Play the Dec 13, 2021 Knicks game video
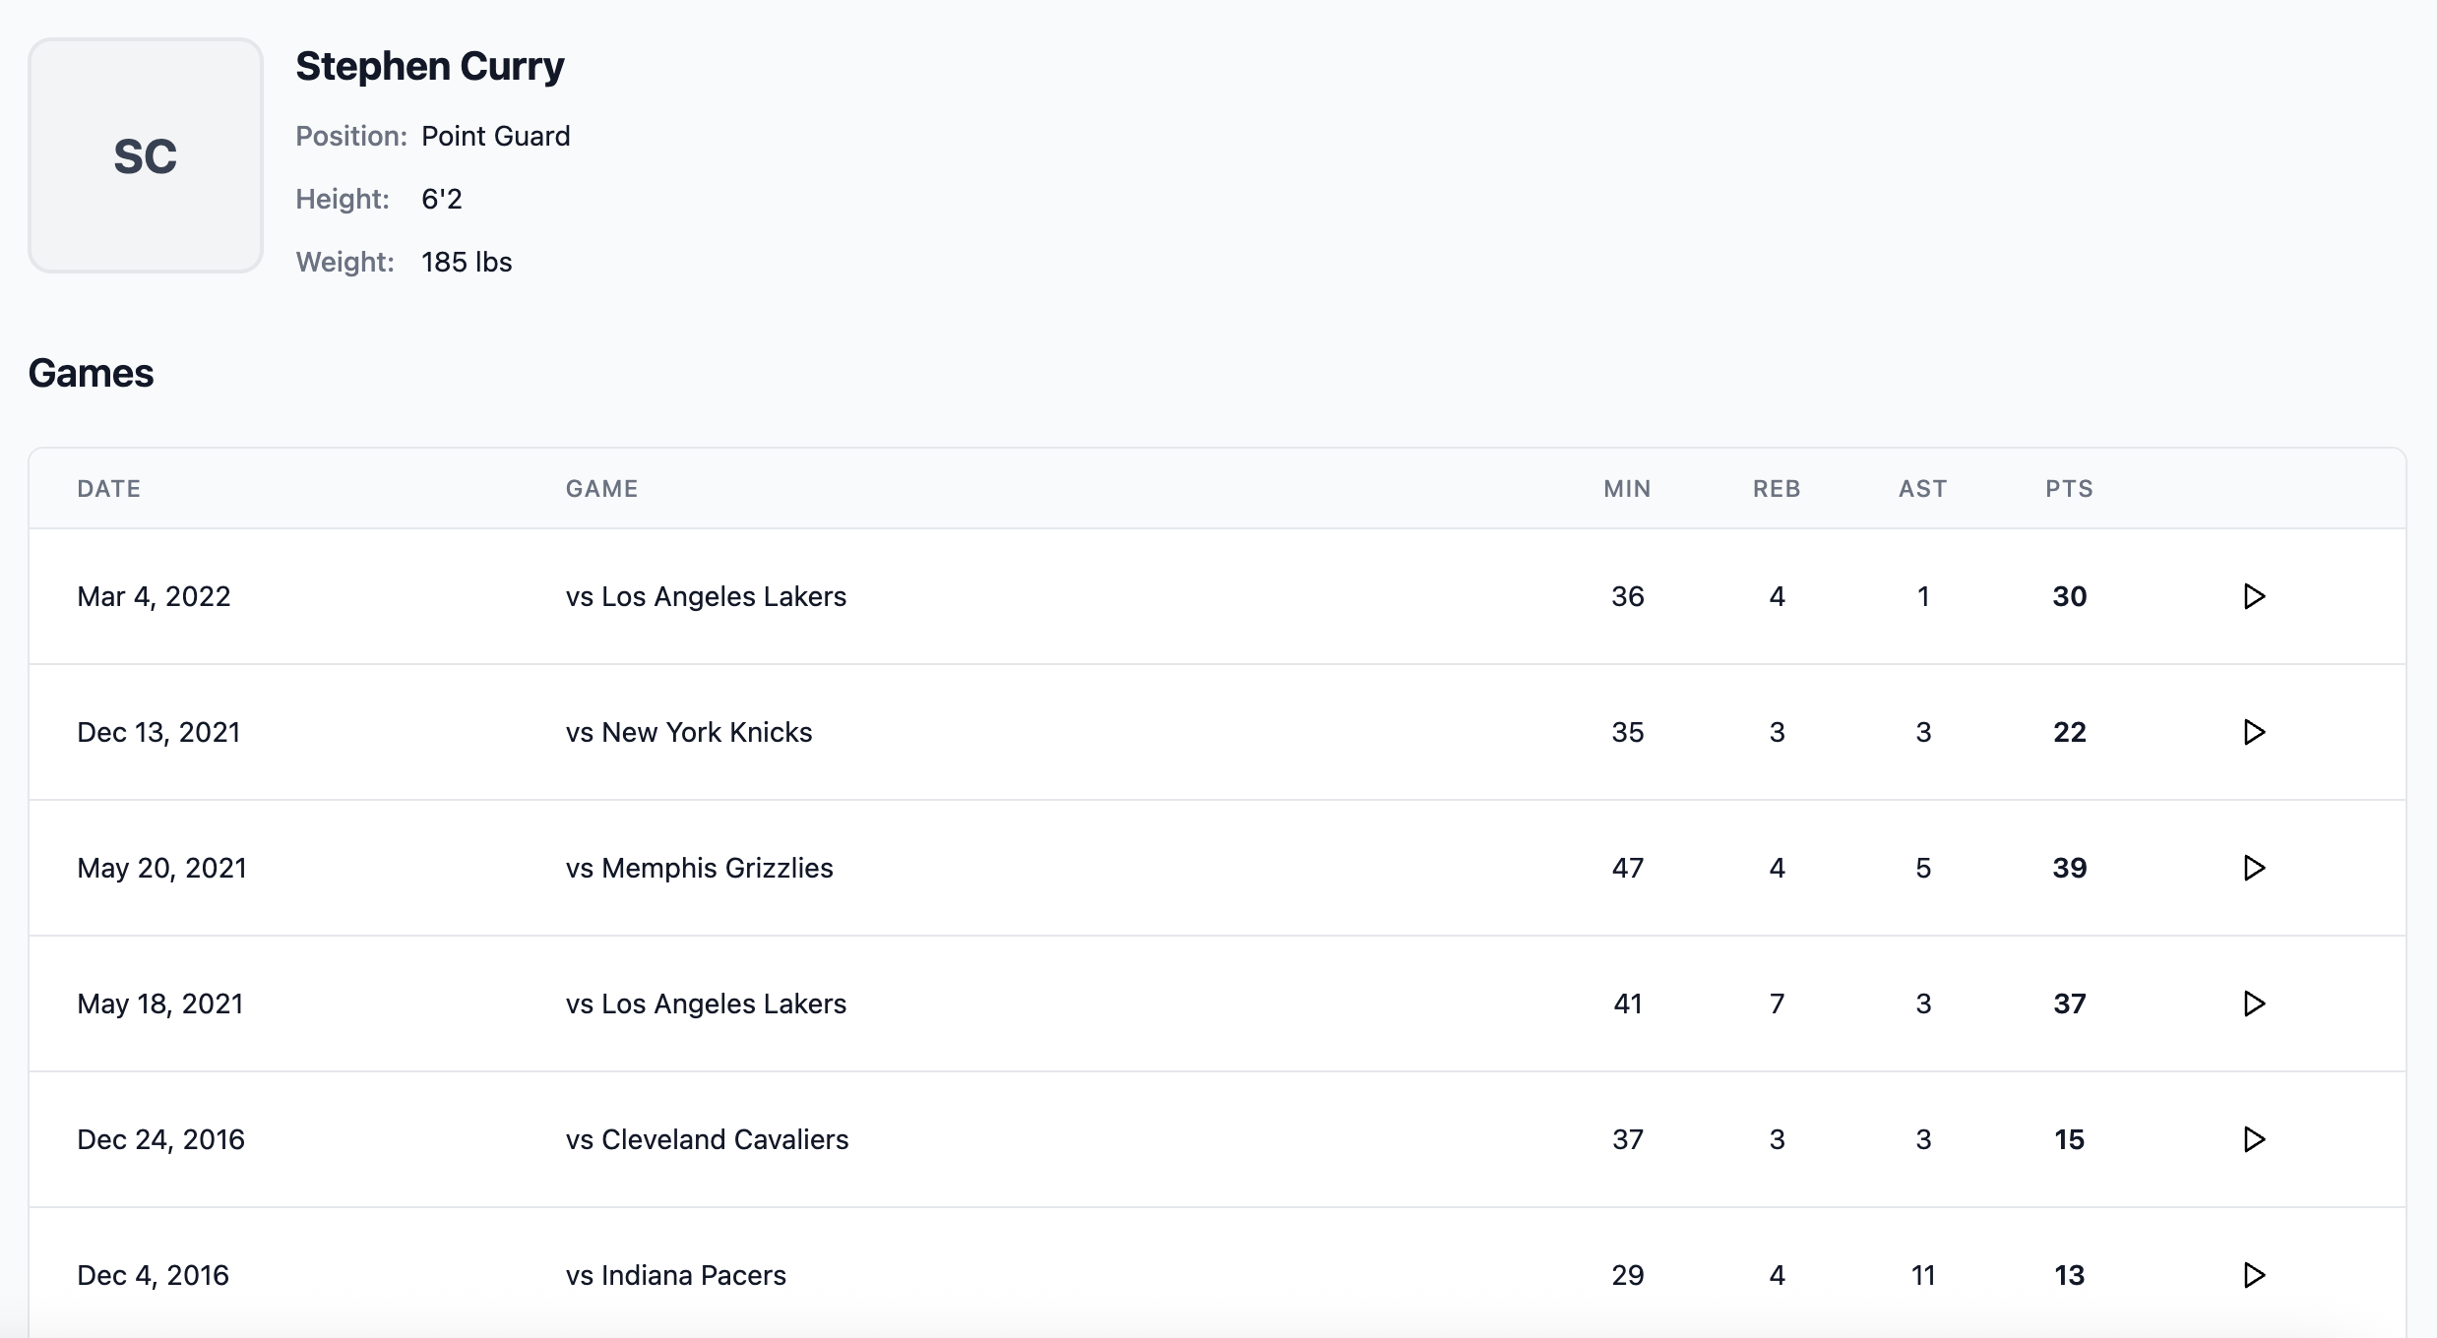The height and width of the screenshot is (1338, 2437). click(2254, 732)
